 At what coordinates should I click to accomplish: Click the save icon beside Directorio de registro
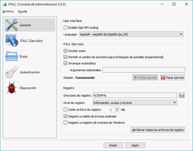182,95
